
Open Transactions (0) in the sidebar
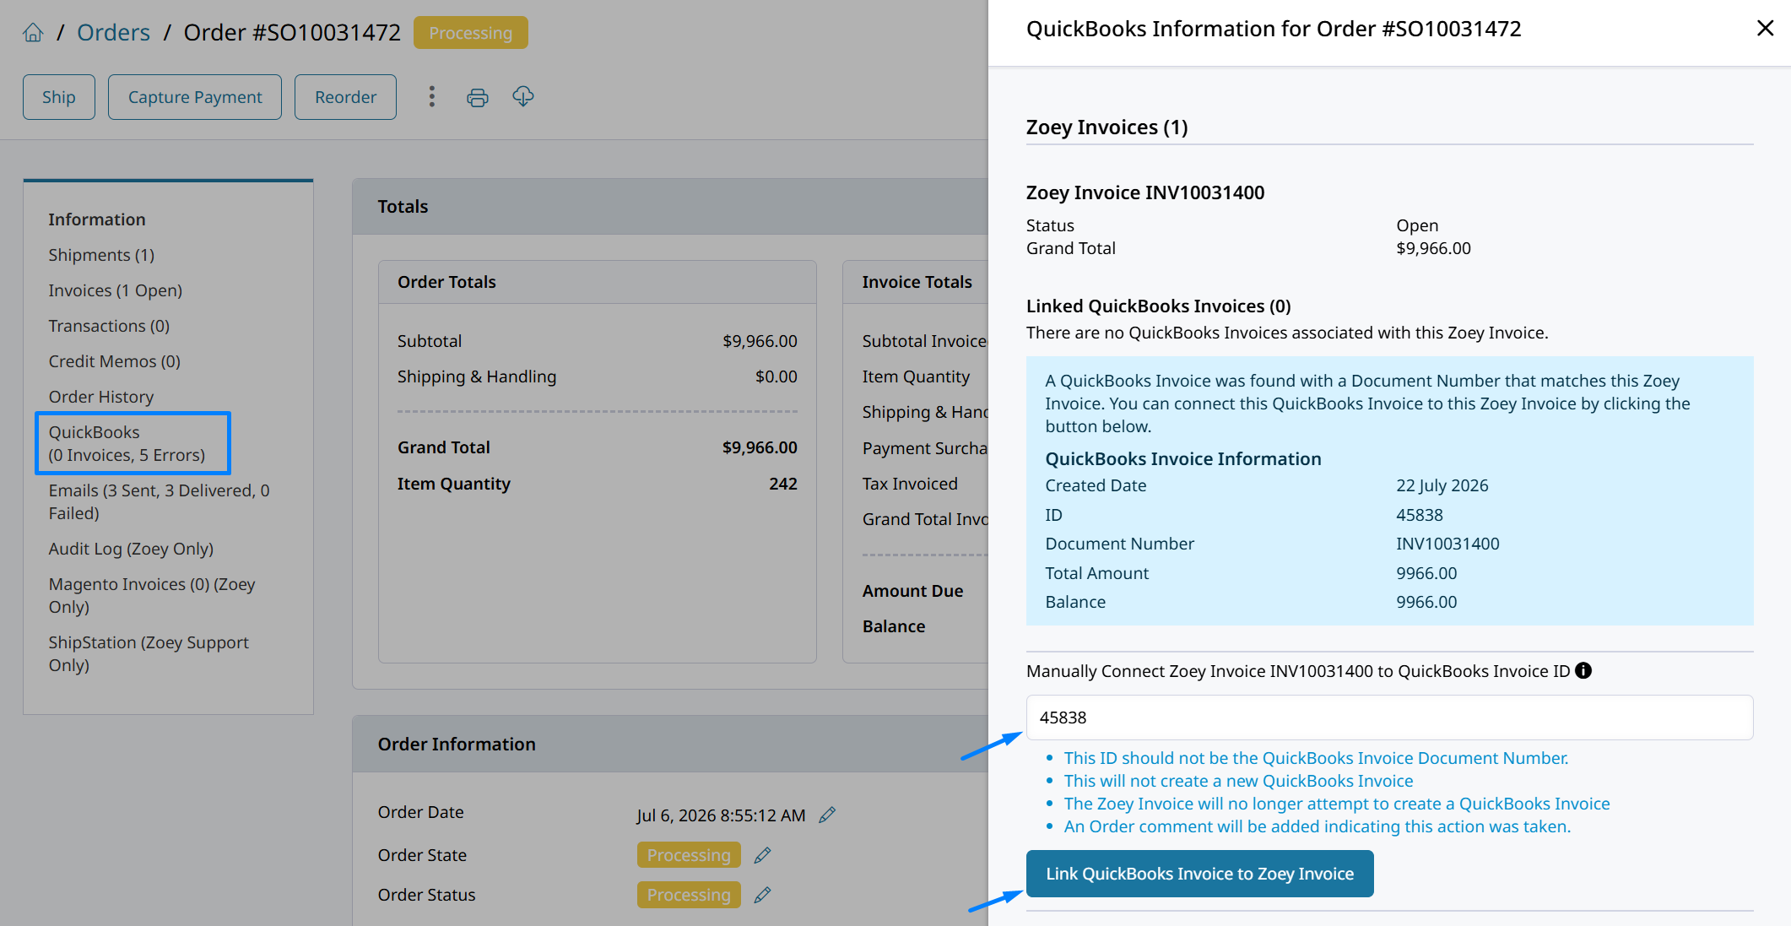(109, 326)
